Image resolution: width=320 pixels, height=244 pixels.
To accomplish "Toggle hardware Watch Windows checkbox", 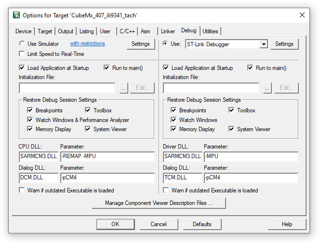I will pyautogui.click(x=173, y=120).
